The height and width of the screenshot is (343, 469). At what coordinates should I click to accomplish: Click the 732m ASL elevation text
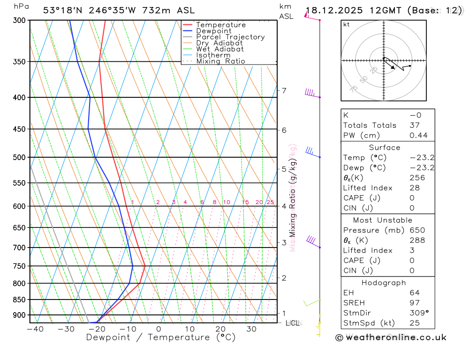click(x=168, y=10)
